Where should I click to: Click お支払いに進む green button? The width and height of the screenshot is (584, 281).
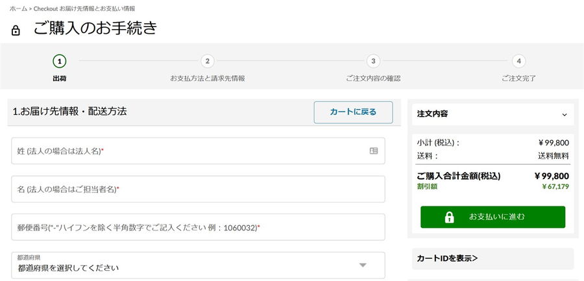click(493, 217)
